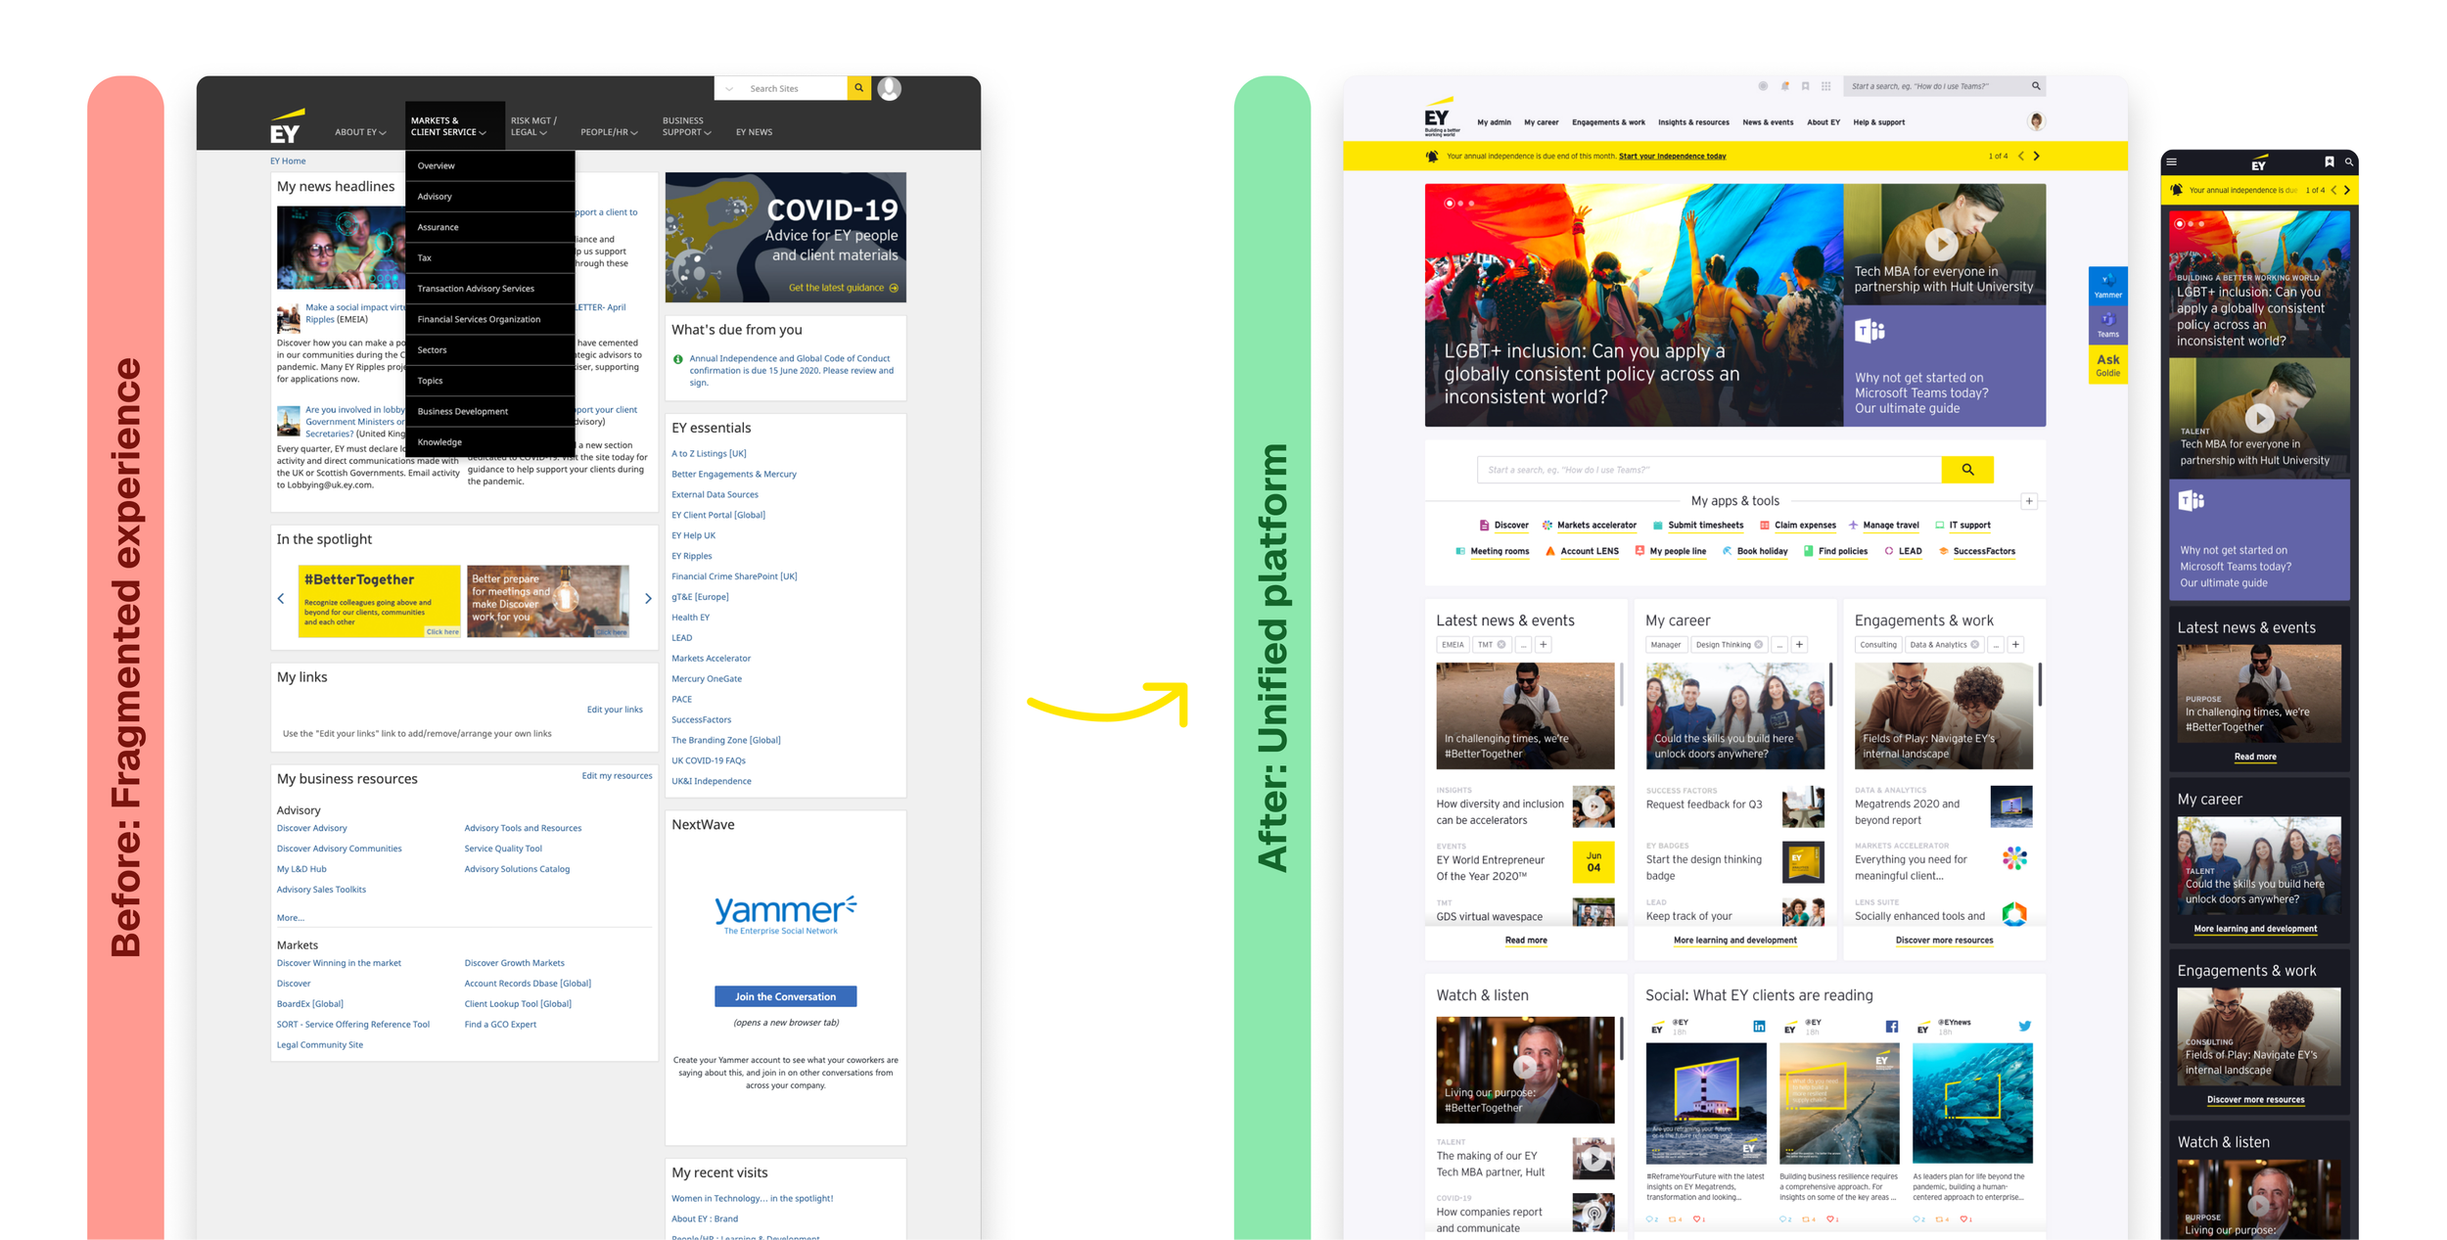Select Transaction Advisory Services menu entry
The width and height of the screenshot is (2447, 1240).
[476, 289]
